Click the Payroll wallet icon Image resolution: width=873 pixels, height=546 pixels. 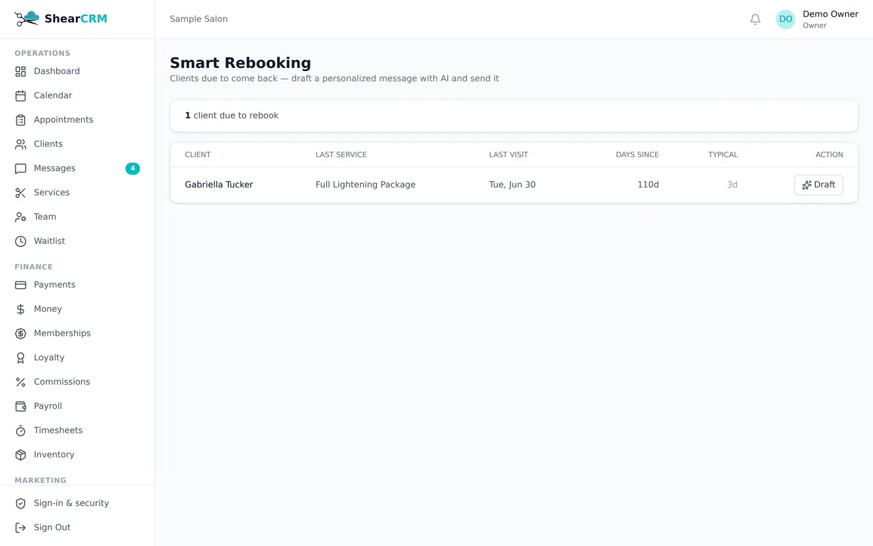tap(21, 406)
